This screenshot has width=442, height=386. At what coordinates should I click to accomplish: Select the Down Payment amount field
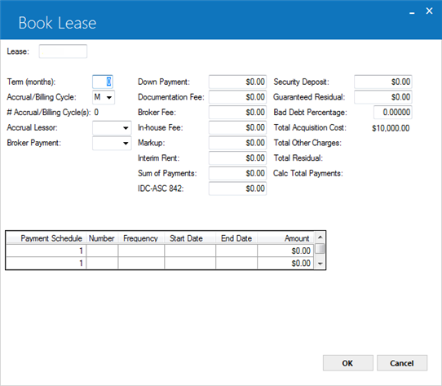[x=237, y=82]
